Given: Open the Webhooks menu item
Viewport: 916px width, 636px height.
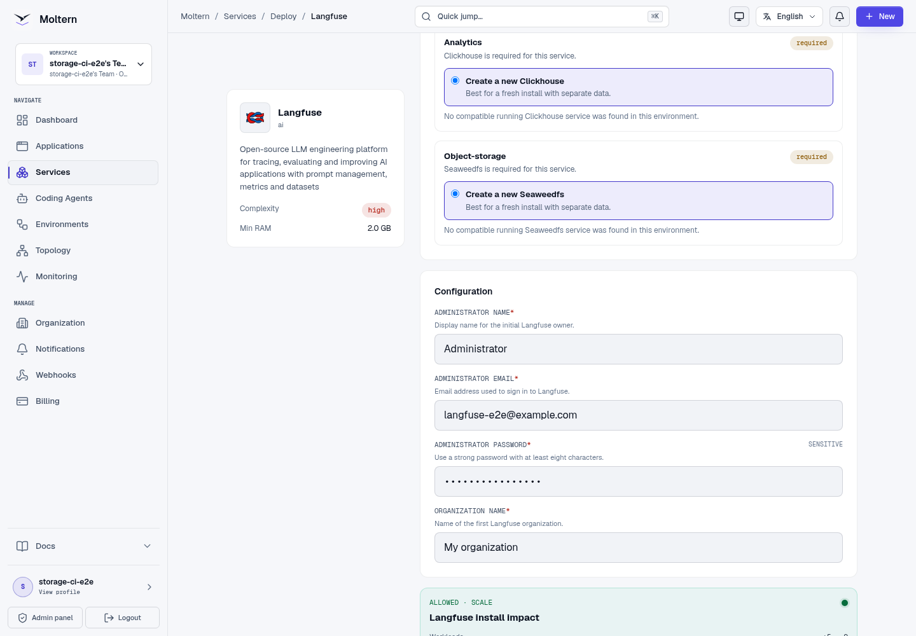Looking at the screenshot, I should [x=83, y=375].
